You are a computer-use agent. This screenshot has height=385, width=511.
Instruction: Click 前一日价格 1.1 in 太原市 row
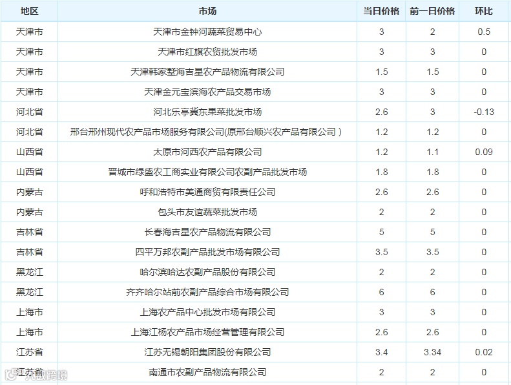pyautogui.click(x=432, y=152)
